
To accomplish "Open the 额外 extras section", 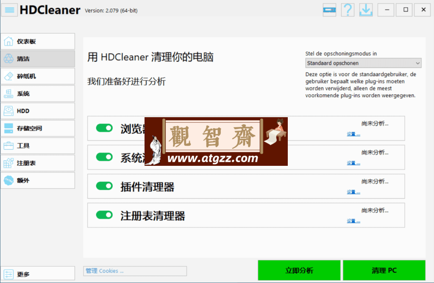I will [38, 181].
